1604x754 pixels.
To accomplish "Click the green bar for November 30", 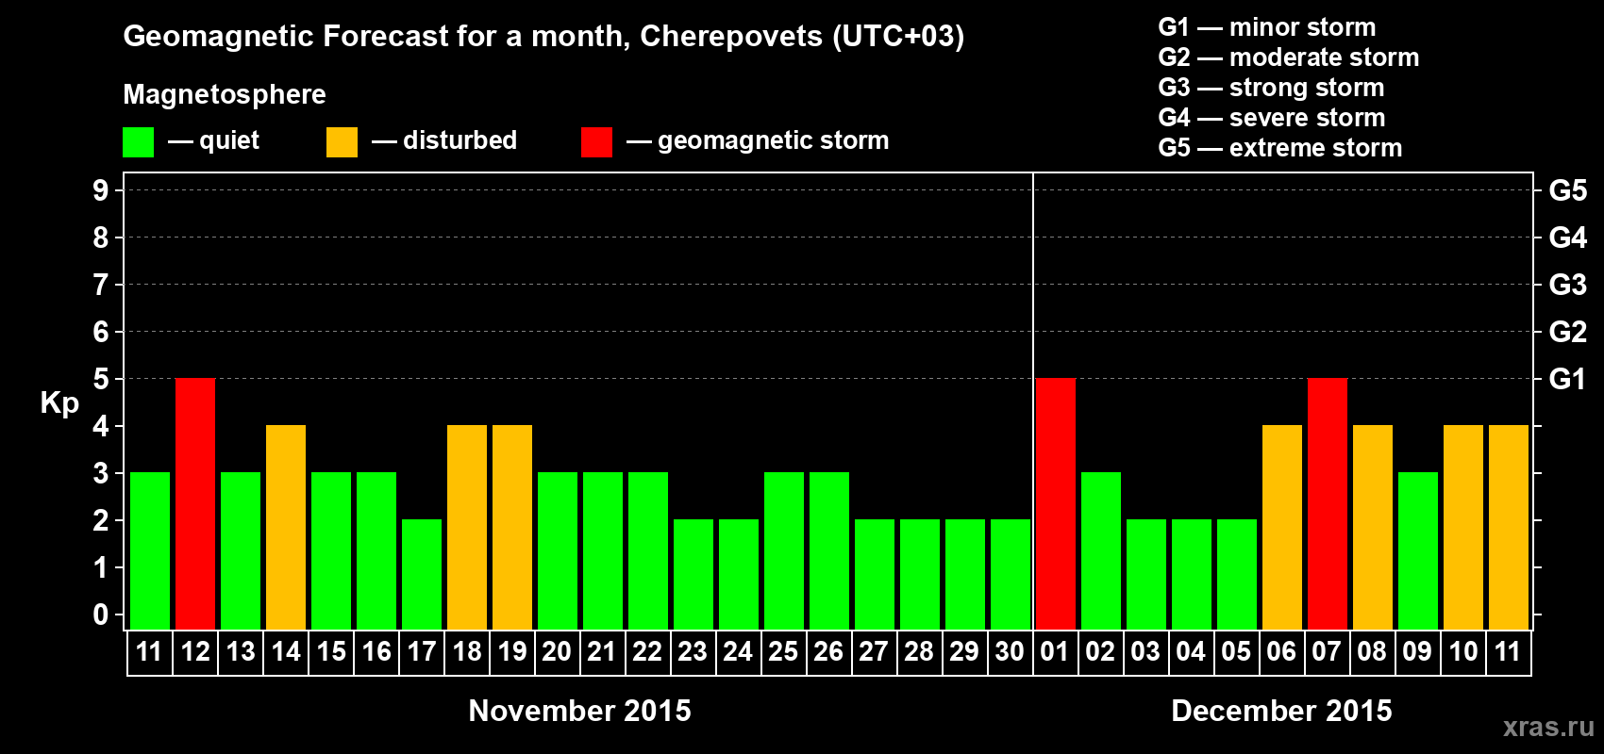I will 1011,575.
